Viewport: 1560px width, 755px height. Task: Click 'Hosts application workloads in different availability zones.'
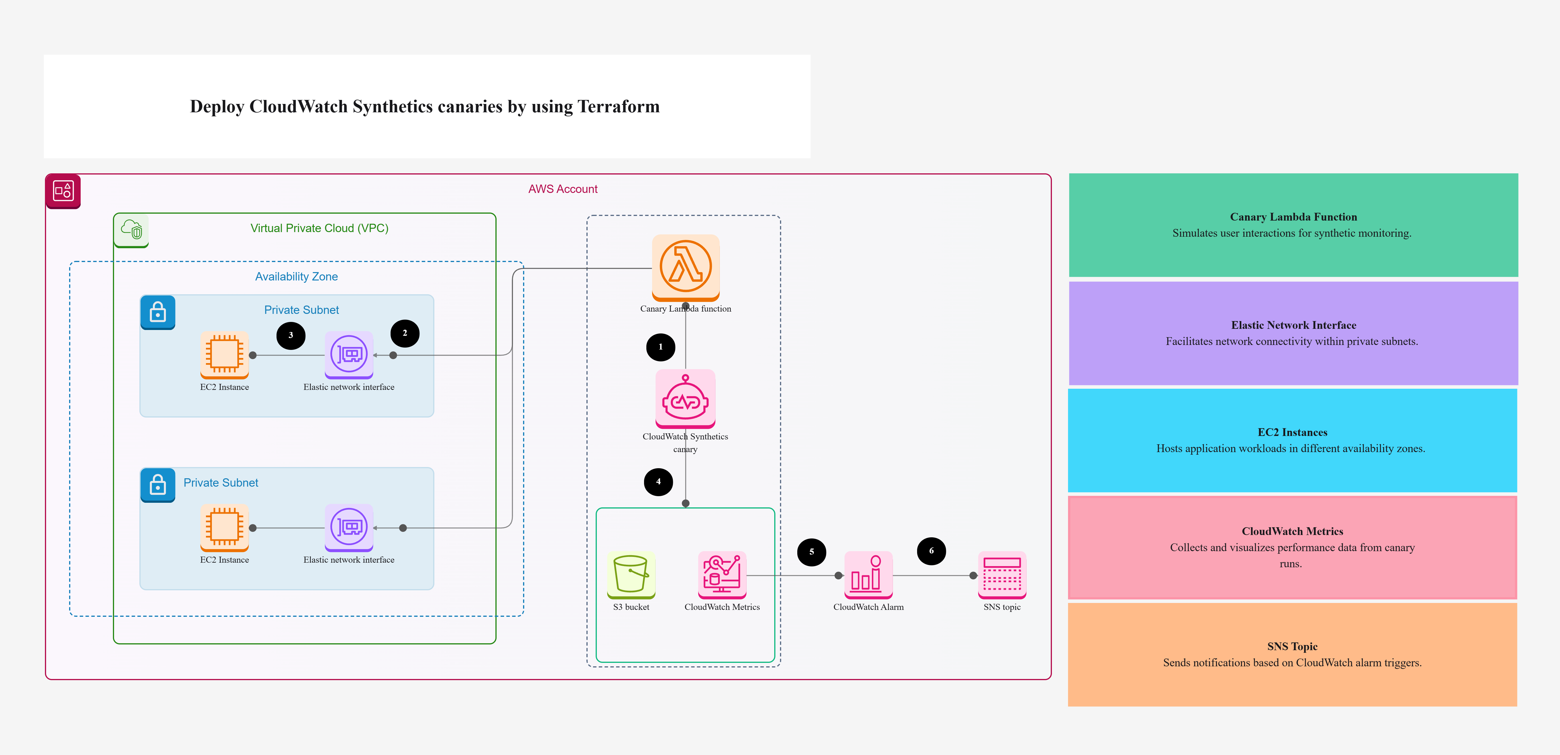(x=1290, y=449)
